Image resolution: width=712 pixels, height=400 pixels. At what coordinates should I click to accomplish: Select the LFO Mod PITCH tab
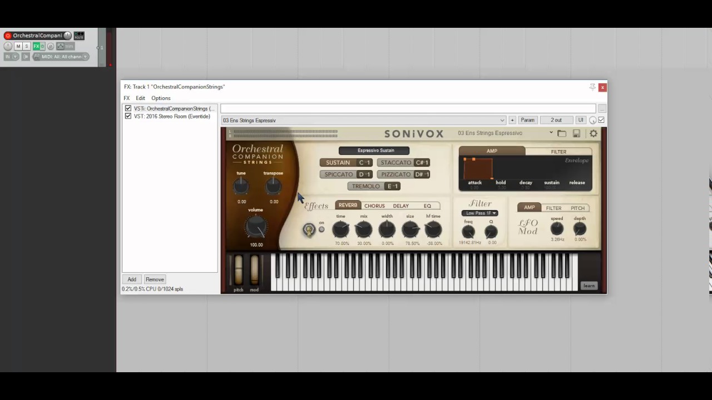click(x=577, y=208)
